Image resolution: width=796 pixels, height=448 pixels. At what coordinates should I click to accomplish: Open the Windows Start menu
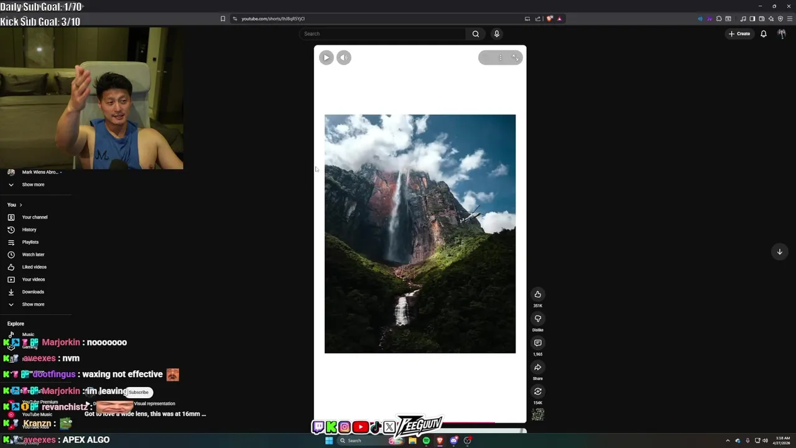pos(329,441)
